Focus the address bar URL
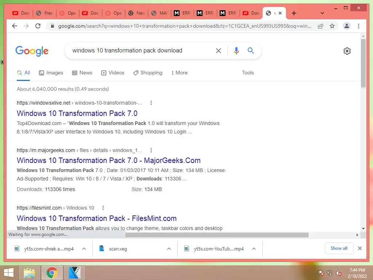Image resolution: width=373 pixels, height=280 pixels. coord(185,26)
